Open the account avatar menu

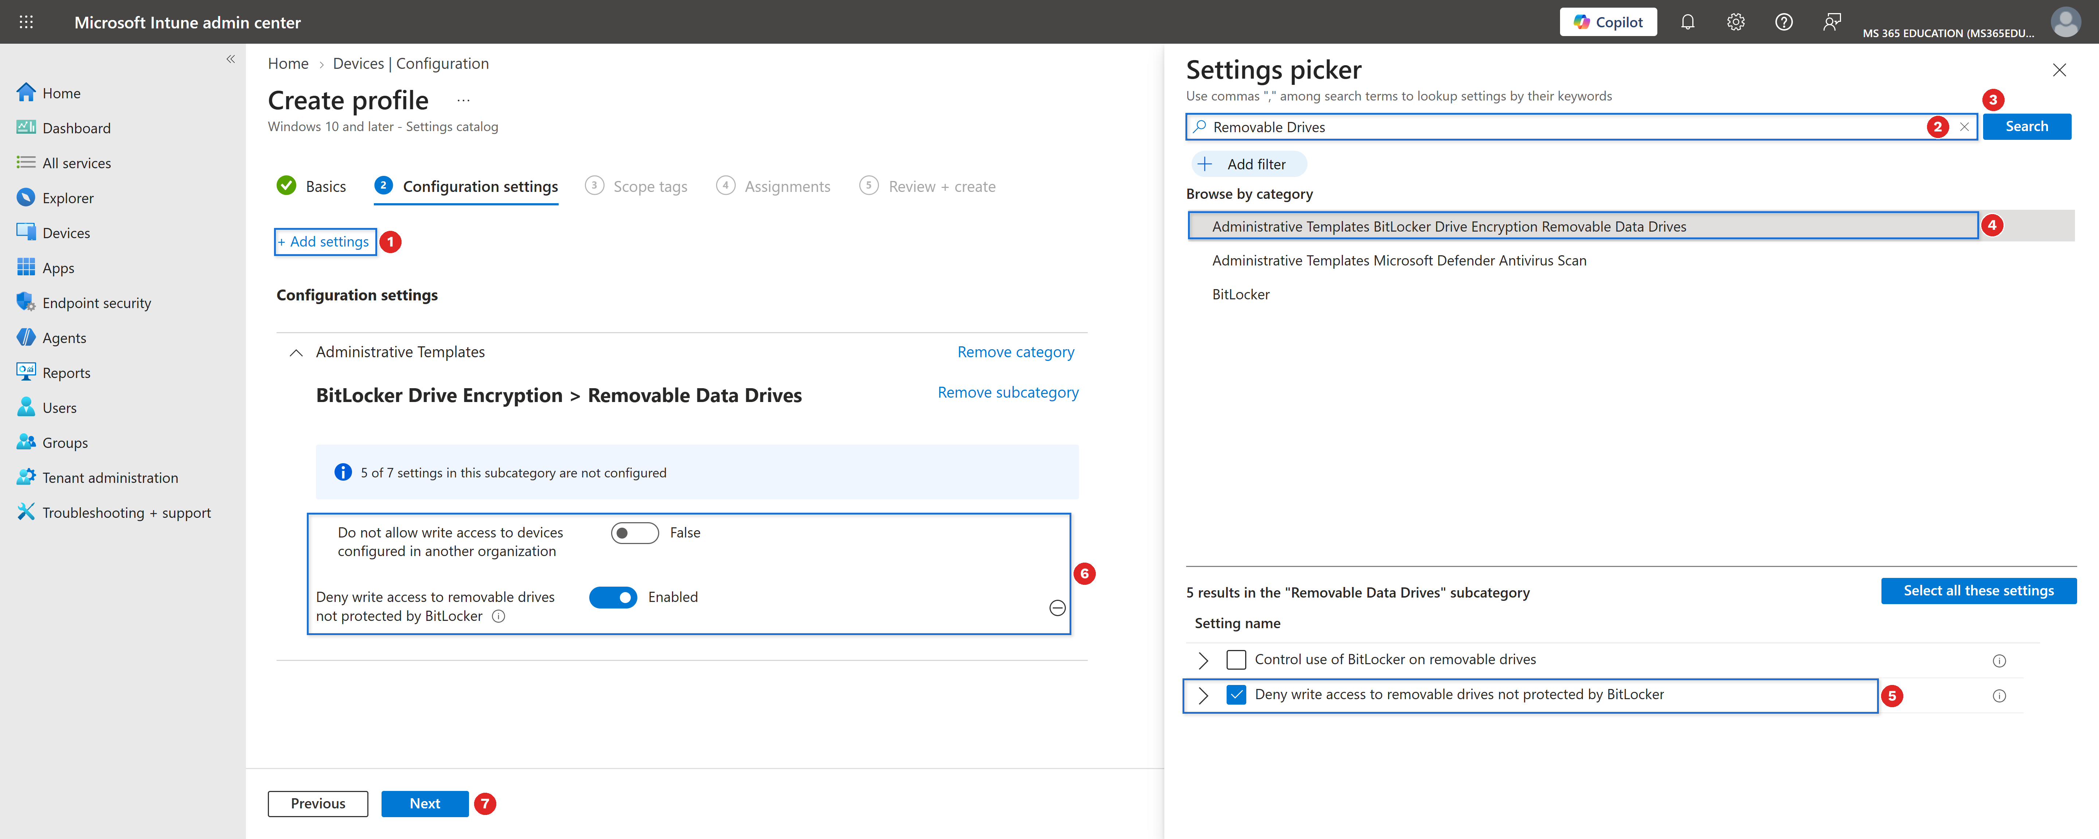(x=2065, y=22)
